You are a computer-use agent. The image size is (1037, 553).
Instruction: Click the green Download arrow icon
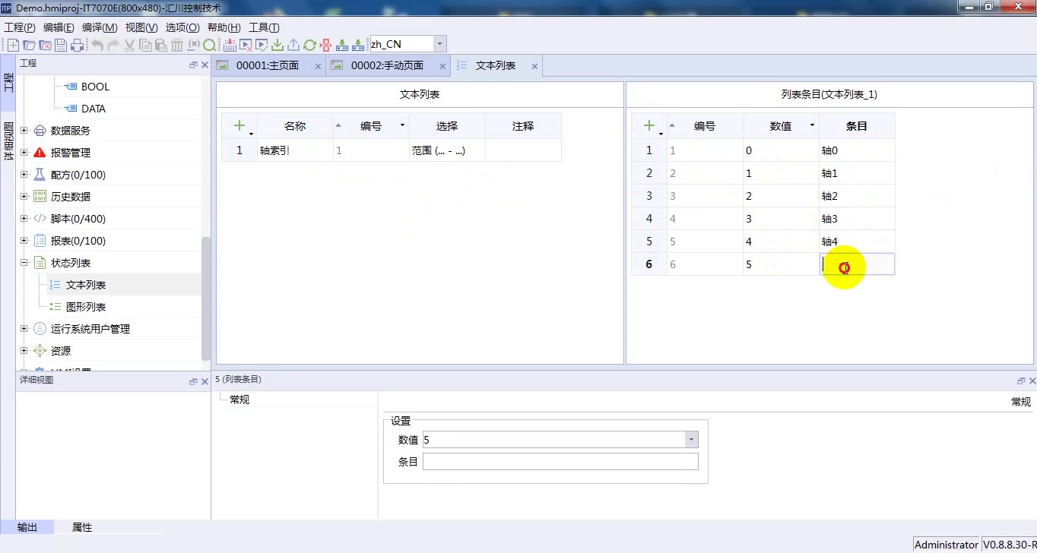(x=277, y=45)
